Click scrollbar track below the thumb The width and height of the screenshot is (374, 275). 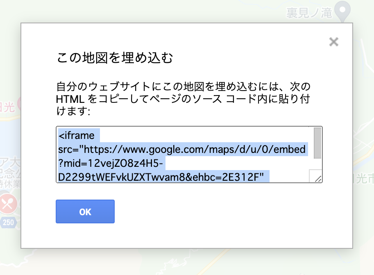click(317, 164)
